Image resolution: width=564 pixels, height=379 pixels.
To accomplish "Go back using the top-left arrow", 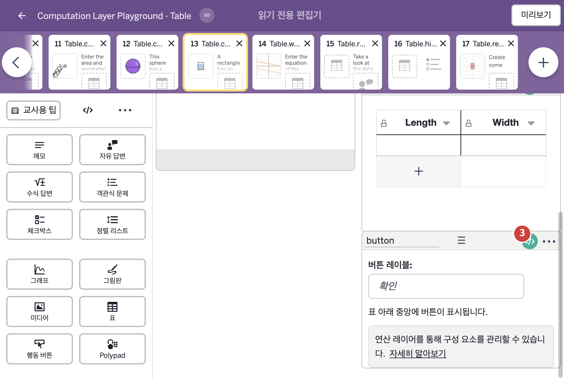I will tap(22, 16).
